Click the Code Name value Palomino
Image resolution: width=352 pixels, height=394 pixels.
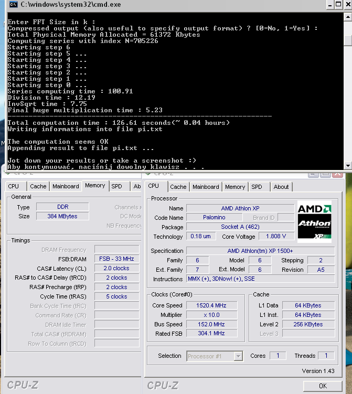click(x=215, y=217)
